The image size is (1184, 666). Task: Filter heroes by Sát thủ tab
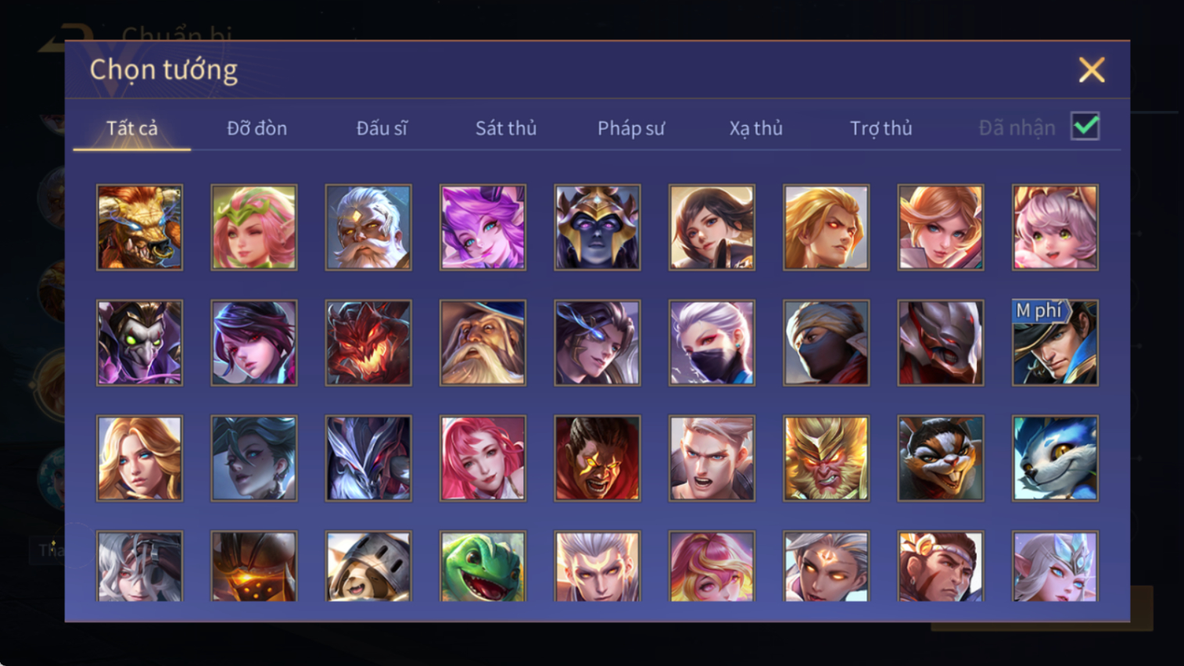(x=506, y=128)
